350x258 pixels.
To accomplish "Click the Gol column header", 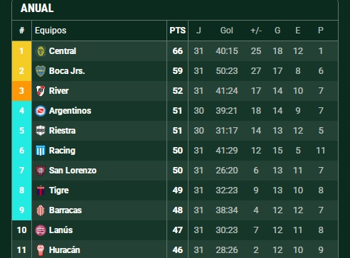I will coord(227,31).
